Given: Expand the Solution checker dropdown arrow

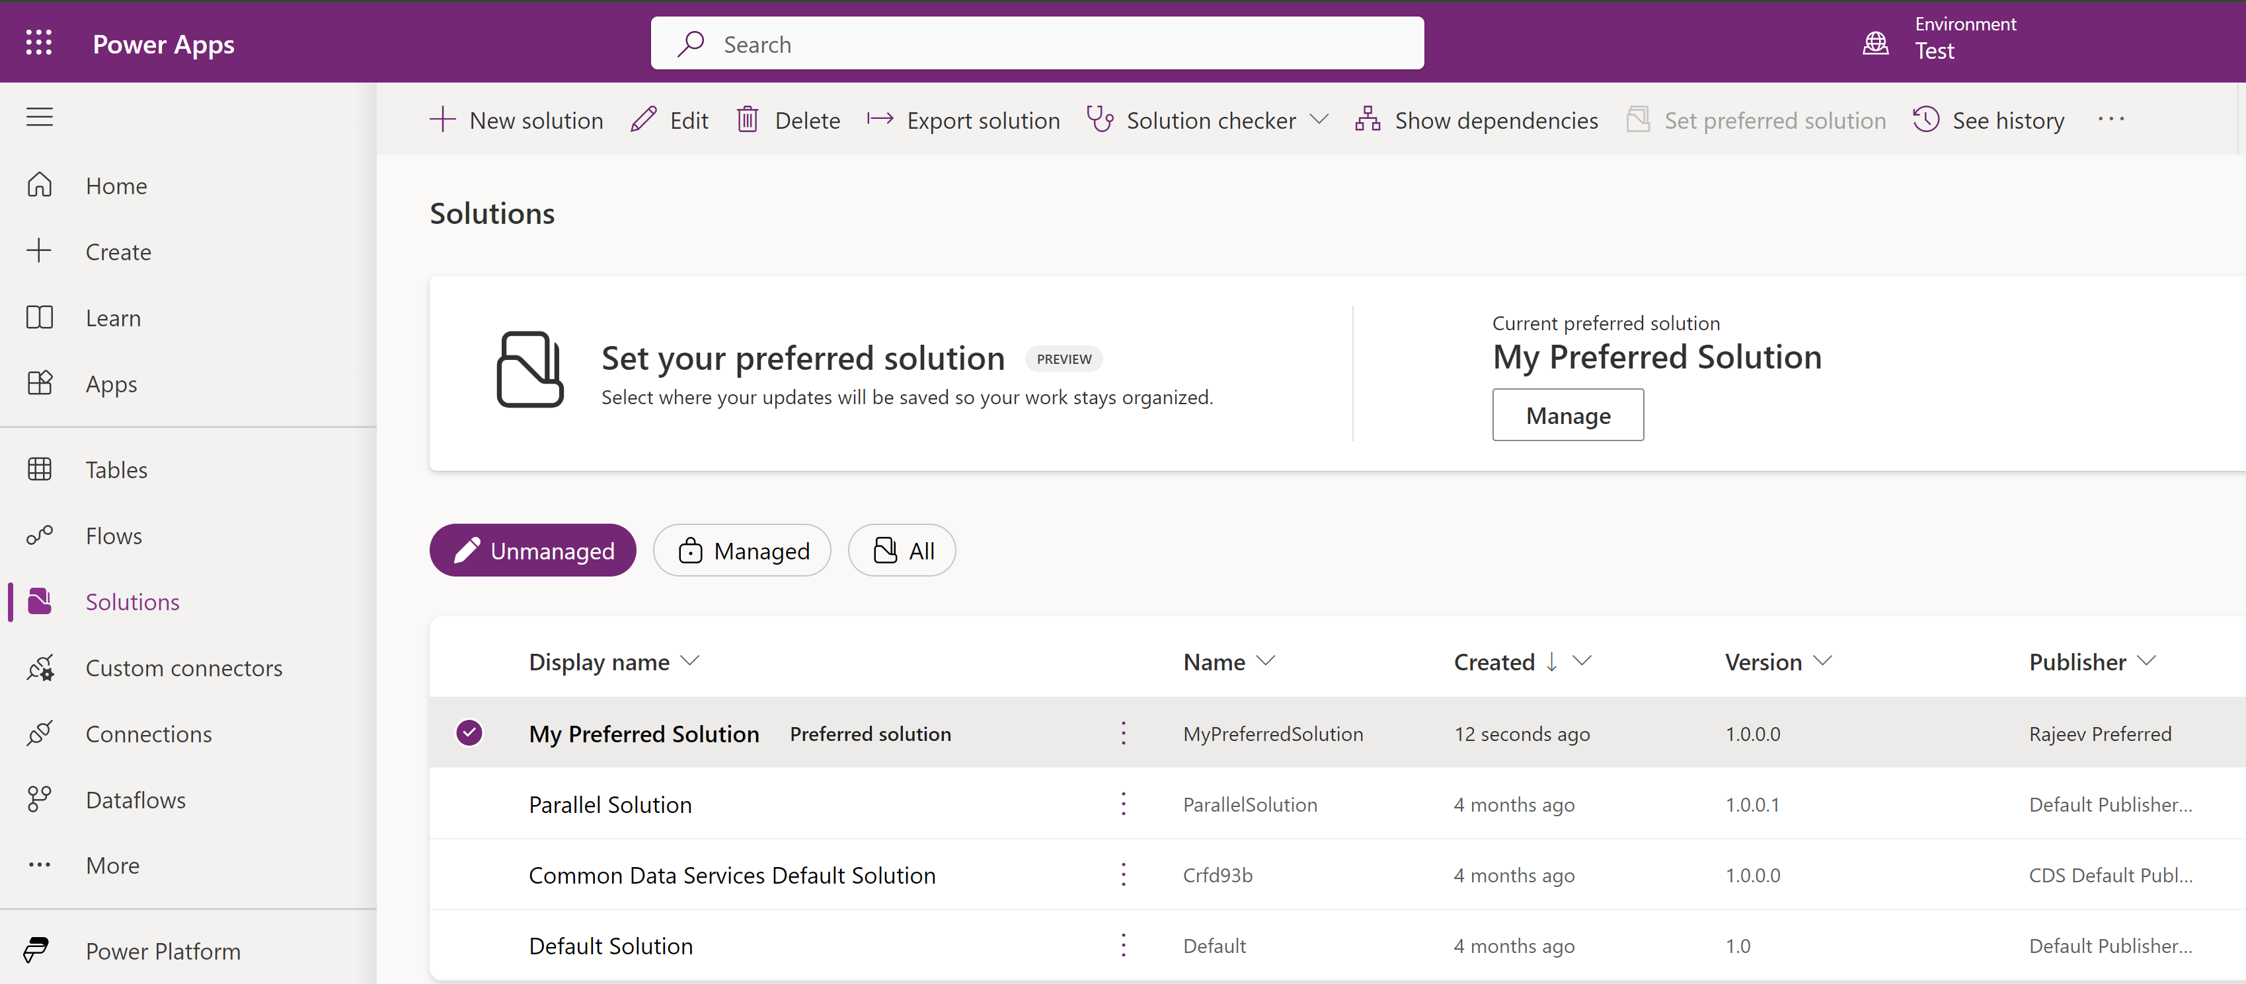Looking at the screenshot, I should 1320,120.
